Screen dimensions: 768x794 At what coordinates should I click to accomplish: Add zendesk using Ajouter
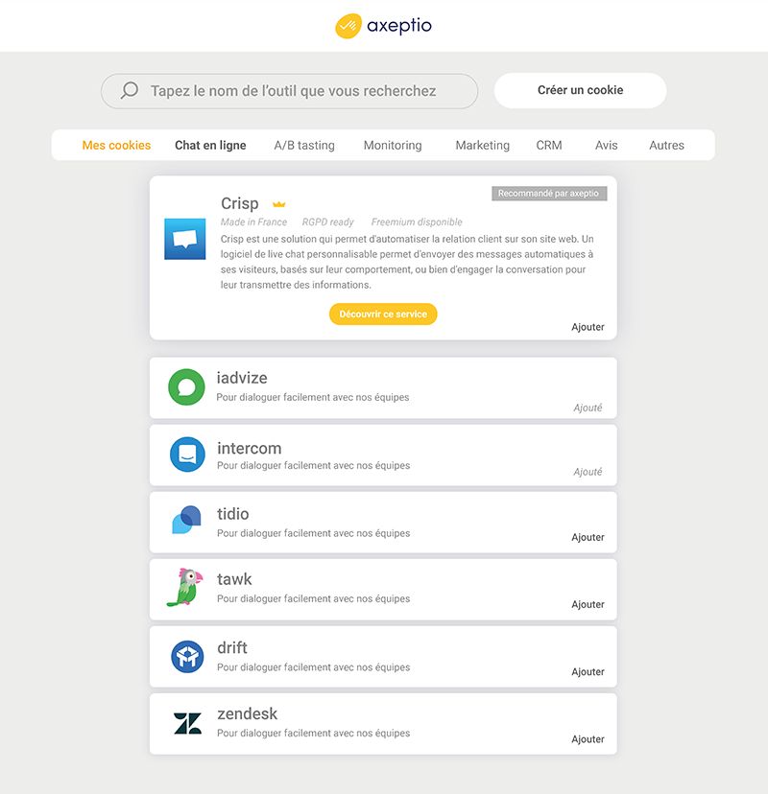coord(588,739)
